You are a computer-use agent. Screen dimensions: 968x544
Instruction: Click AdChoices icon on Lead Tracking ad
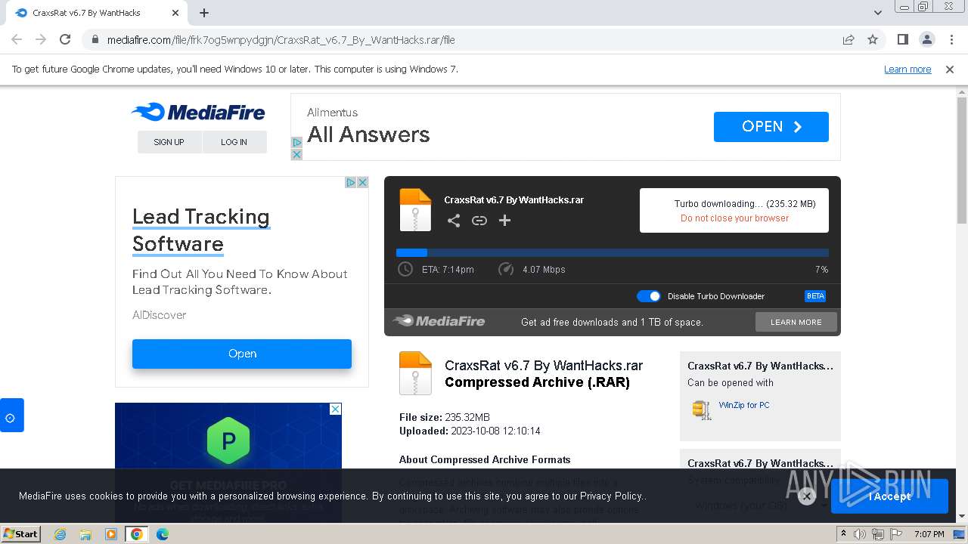pyautogui.click(x=351, y=182)
